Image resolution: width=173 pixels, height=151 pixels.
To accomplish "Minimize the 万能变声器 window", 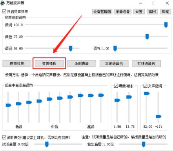I will [140, 3].
